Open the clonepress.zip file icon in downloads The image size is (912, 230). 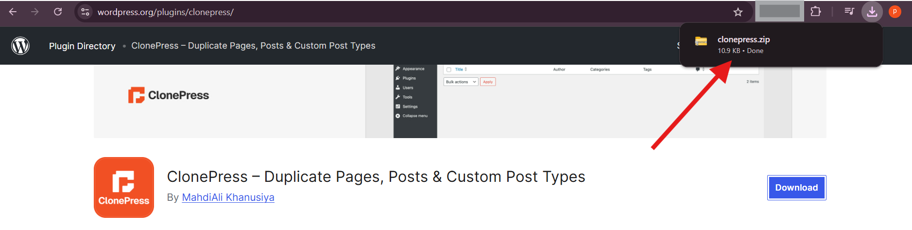point(701,41)
